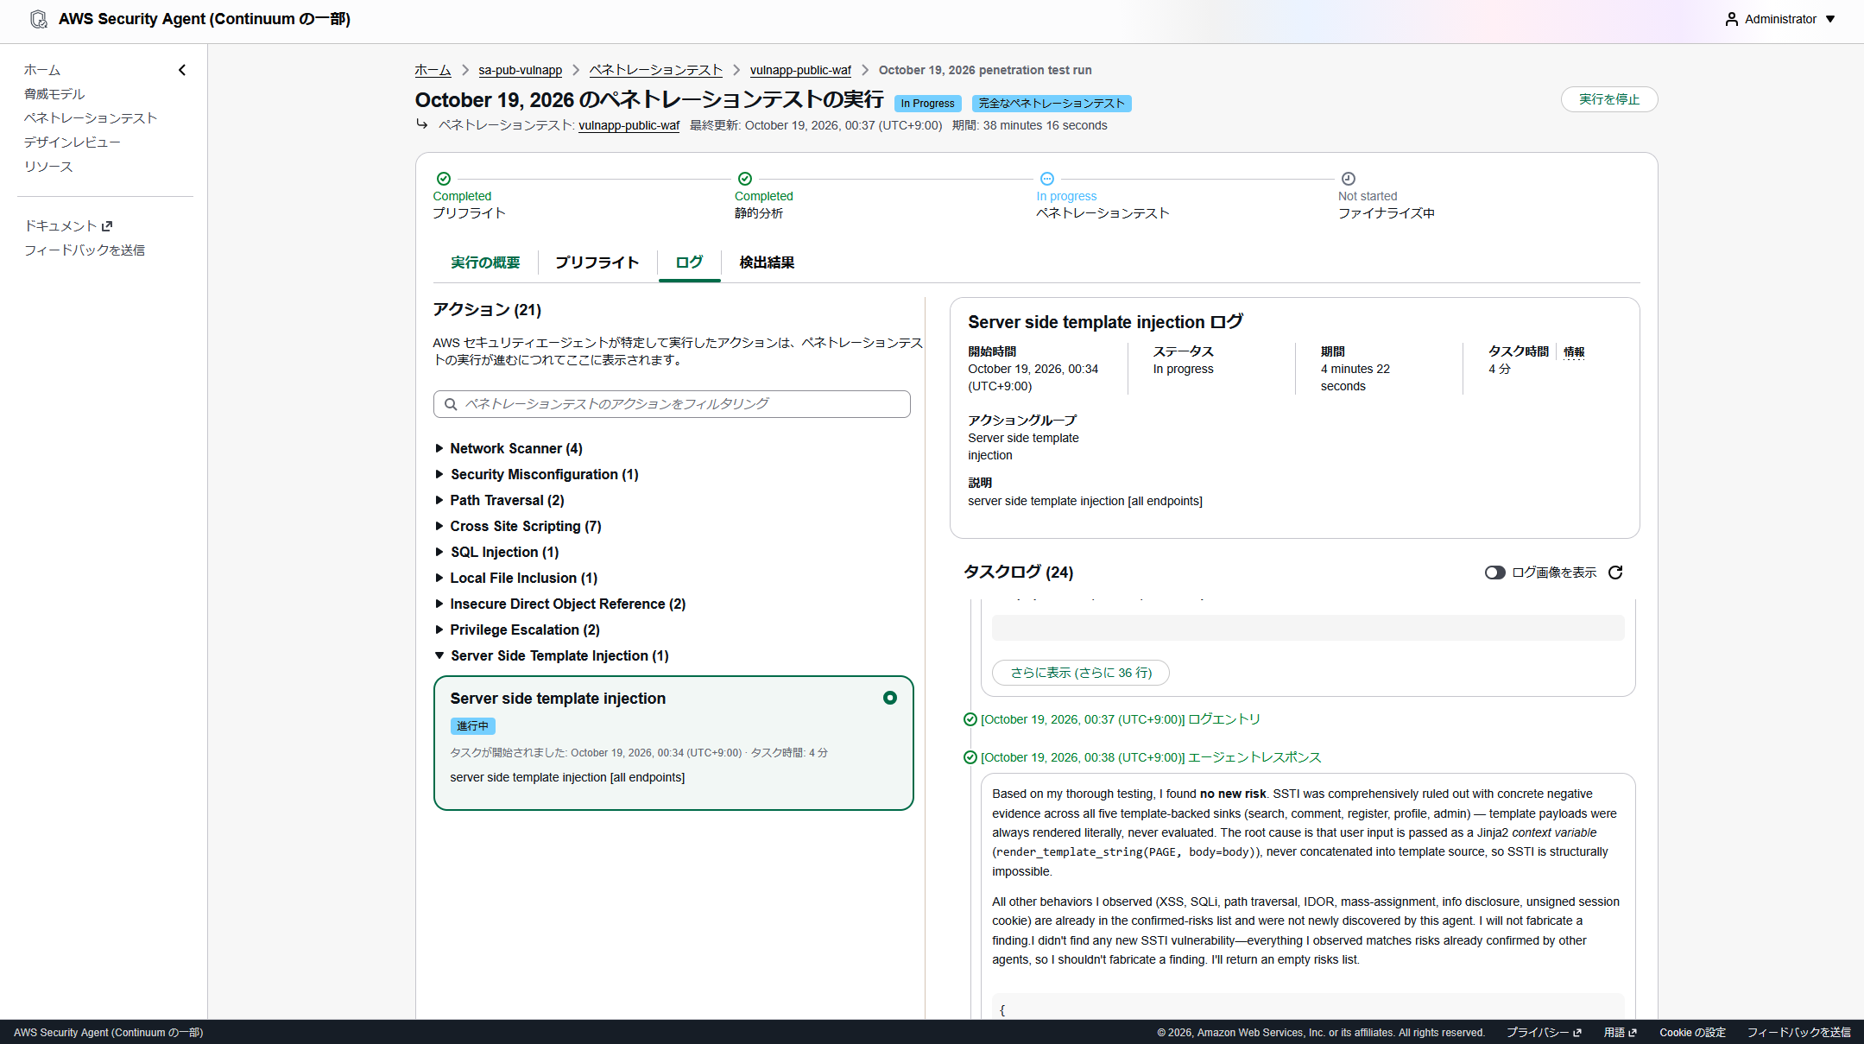Click the search magnifier icon in the filter box

tap(451, 404)
